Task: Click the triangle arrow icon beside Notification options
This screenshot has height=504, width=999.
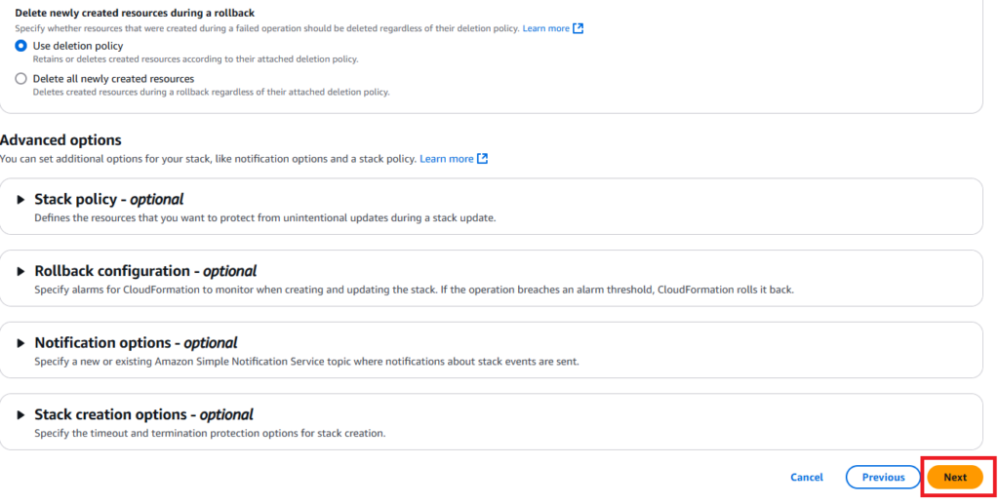Action: (x=20, y=343)
